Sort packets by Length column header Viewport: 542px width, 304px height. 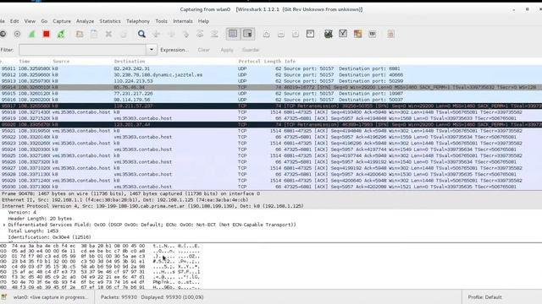[273, 61]
